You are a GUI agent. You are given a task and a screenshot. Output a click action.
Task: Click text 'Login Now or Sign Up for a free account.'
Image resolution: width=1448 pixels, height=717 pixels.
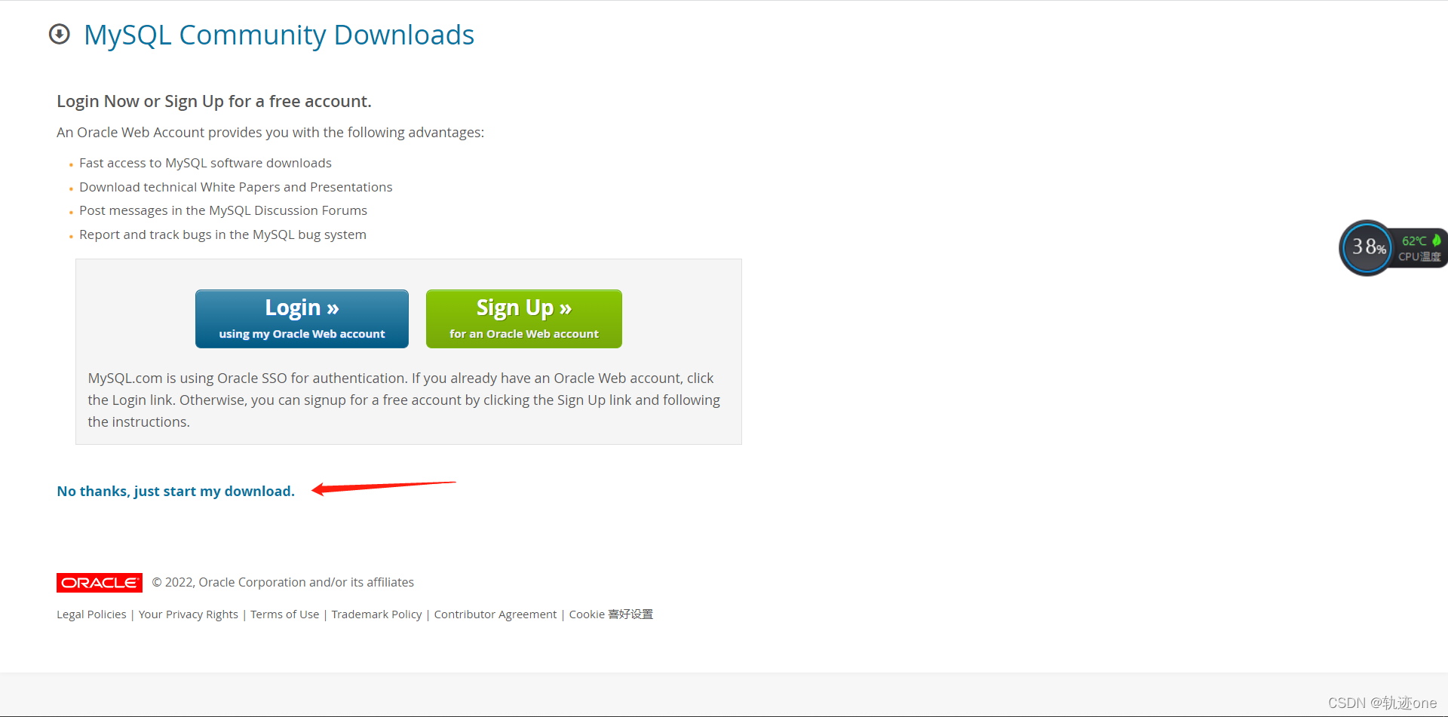[214, 102]
